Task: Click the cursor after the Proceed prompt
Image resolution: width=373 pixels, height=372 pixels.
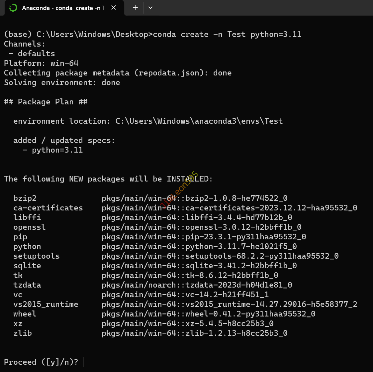Action: pos(83,362)
